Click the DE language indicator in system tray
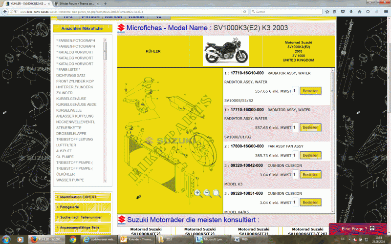Image resolution: width=391 pixels, height=244 pixels. click(x=343, y=239)
